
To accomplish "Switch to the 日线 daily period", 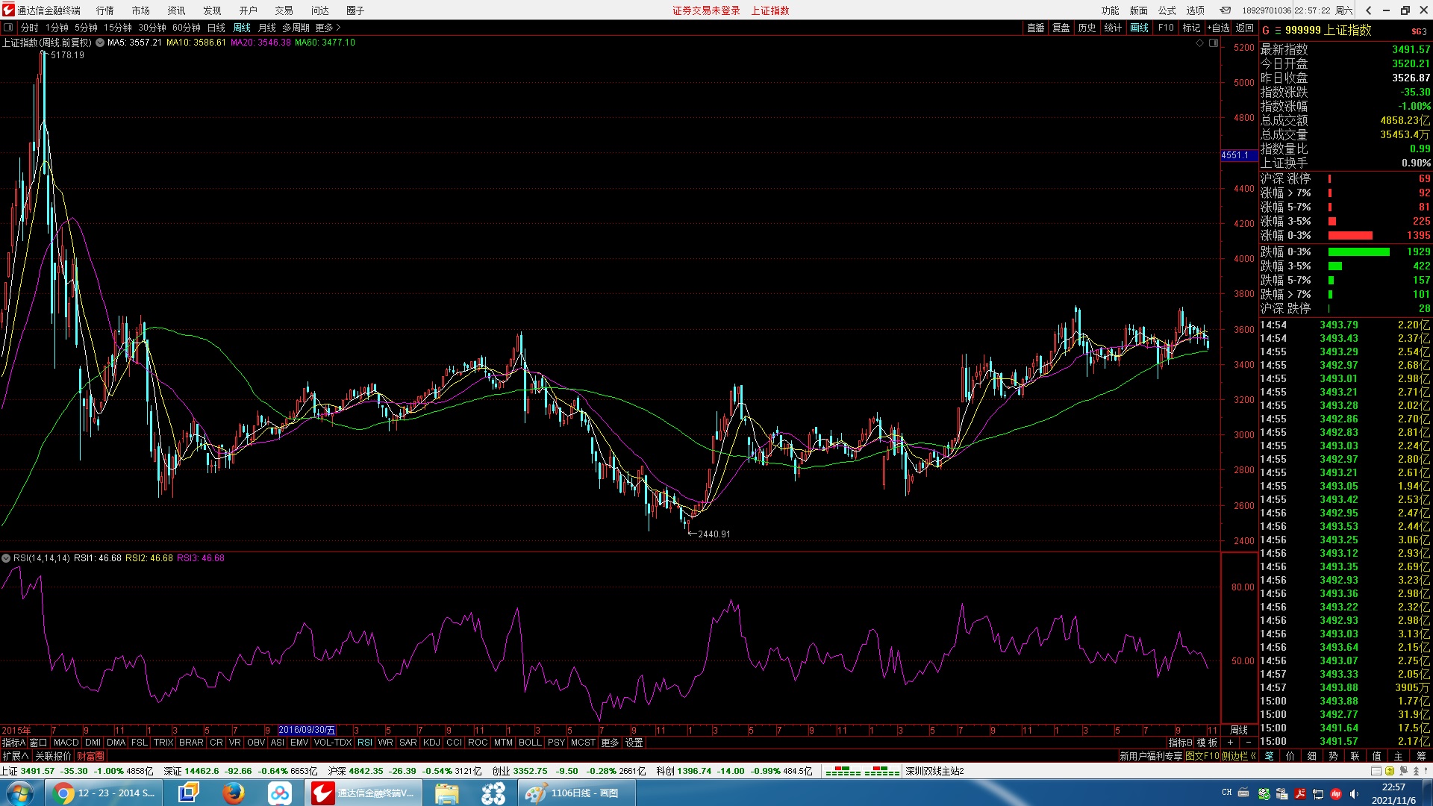I will pyautogui.click(x=216, y=28).
